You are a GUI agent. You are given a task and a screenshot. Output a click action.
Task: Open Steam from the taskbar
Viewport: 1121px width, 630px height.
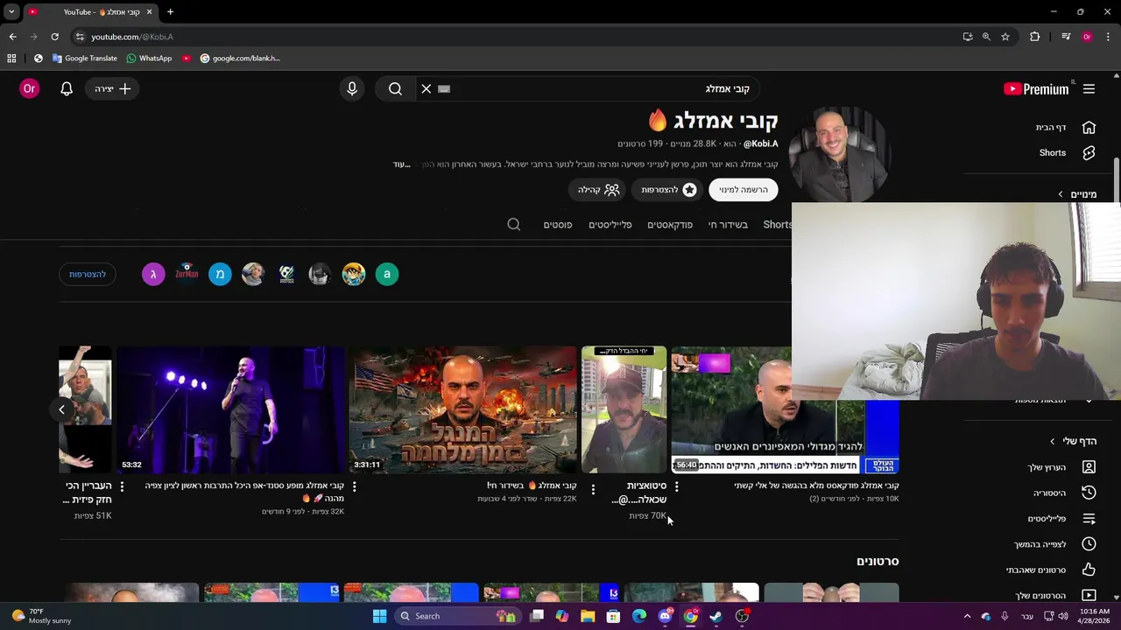(x=716, y=616)
